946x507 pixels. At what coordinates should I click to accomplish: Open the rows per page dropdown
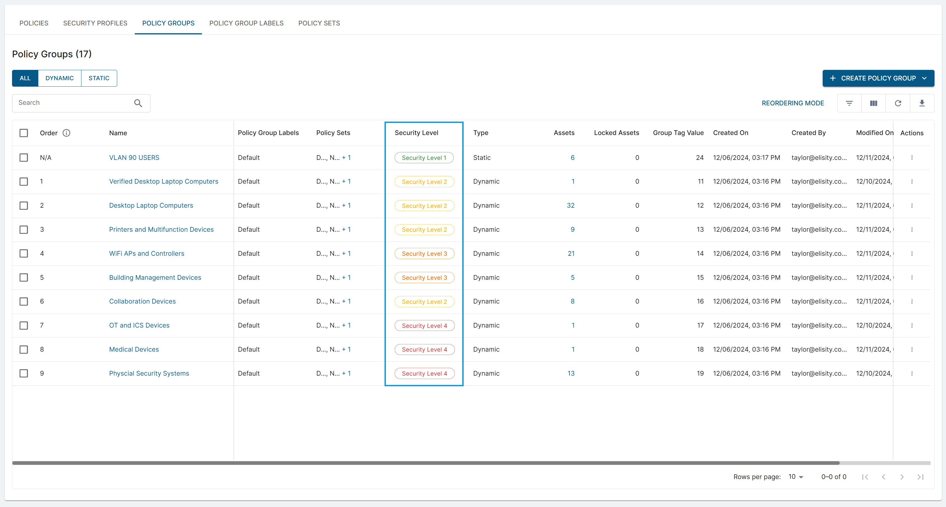click(x=796, y=477)
